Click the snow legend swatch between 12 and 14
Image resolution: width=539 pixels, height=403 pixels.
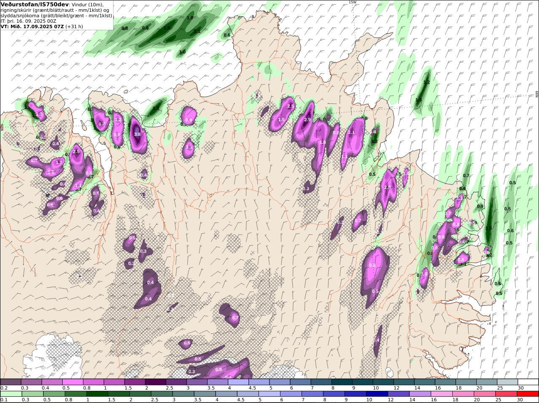coord(404,382)
